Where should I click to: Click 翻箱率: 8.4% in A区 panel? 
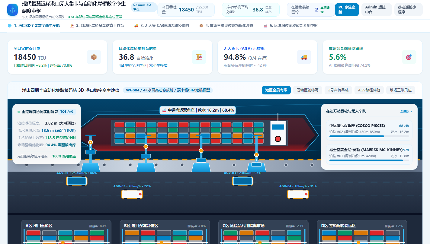tap(98, 226)
